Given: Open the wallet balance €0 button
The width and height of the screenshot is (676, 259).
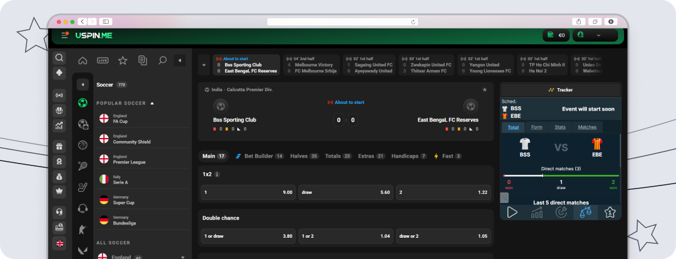Looking at the screenshot, I should tap(556, 35).
